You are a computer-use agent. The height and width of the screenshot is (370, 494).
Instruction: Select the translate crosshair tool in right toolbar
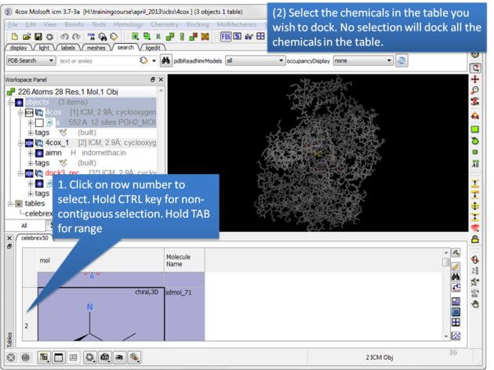tap(475, 79)
